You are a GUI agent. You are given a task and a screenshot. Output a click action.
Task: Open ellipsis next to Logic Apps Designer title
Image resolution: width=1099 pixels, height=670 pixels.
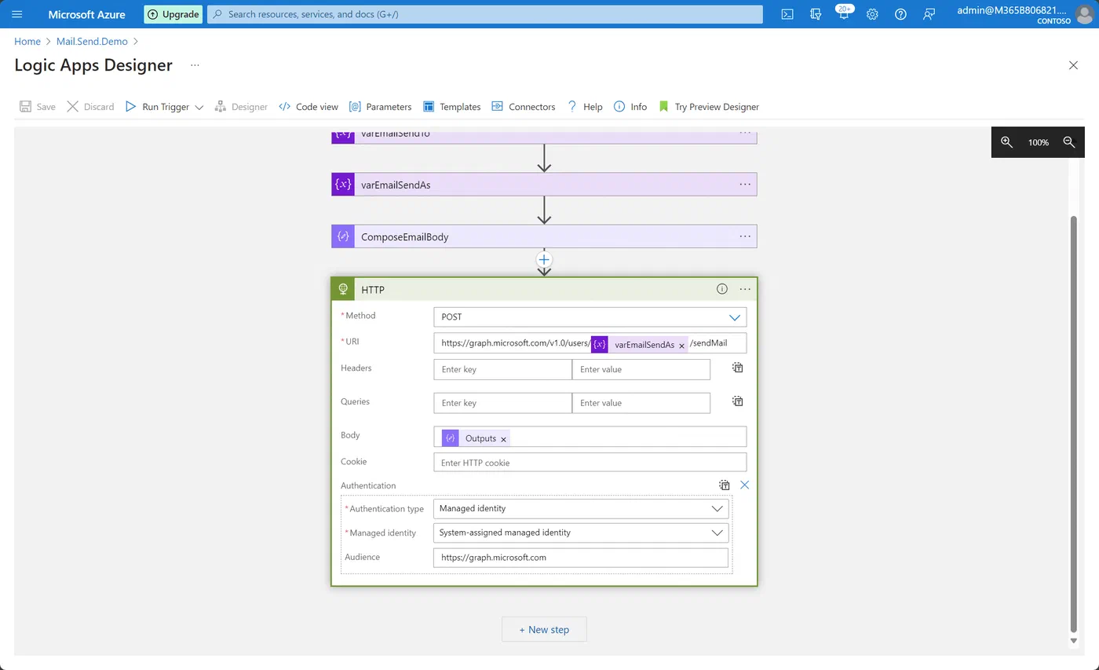(x=195, y=65)
